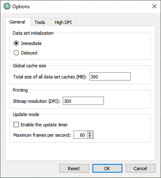This screenshot has width=161, height=178.
Task: Click the Reset button
Action: coord(74,169)
